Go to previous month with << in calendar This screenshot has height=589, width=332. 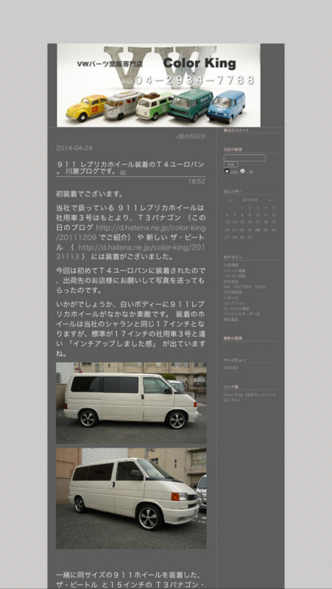(231, 200)
